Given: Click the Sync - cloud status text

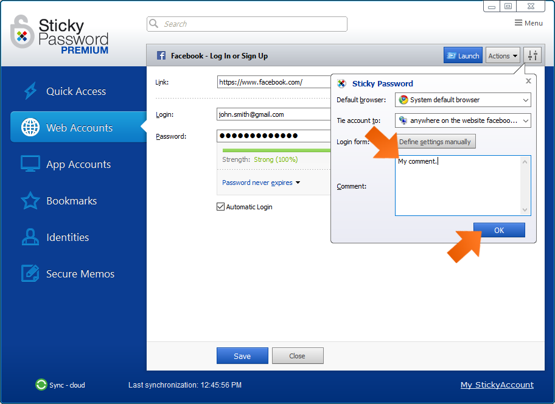Looking at the screenshot, I should point(67,385).
